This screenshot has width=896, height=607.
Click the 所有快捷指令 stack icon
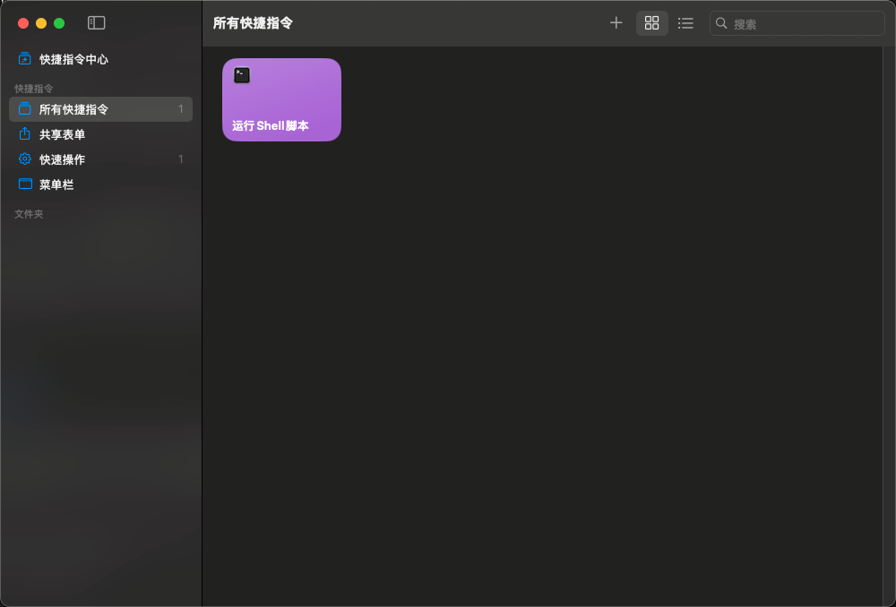click(24, 108)
